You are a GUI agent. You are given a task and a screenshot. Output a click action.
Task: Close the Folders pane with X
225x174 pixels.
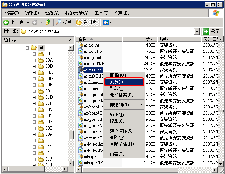point(70,40)
